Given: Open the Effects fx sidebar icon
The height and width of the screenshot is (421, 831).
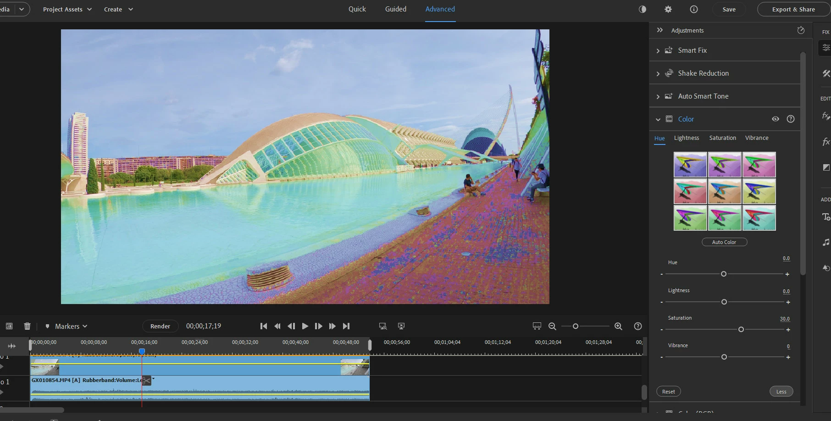Looking at the screenshot, I should (x=826, y=116).
